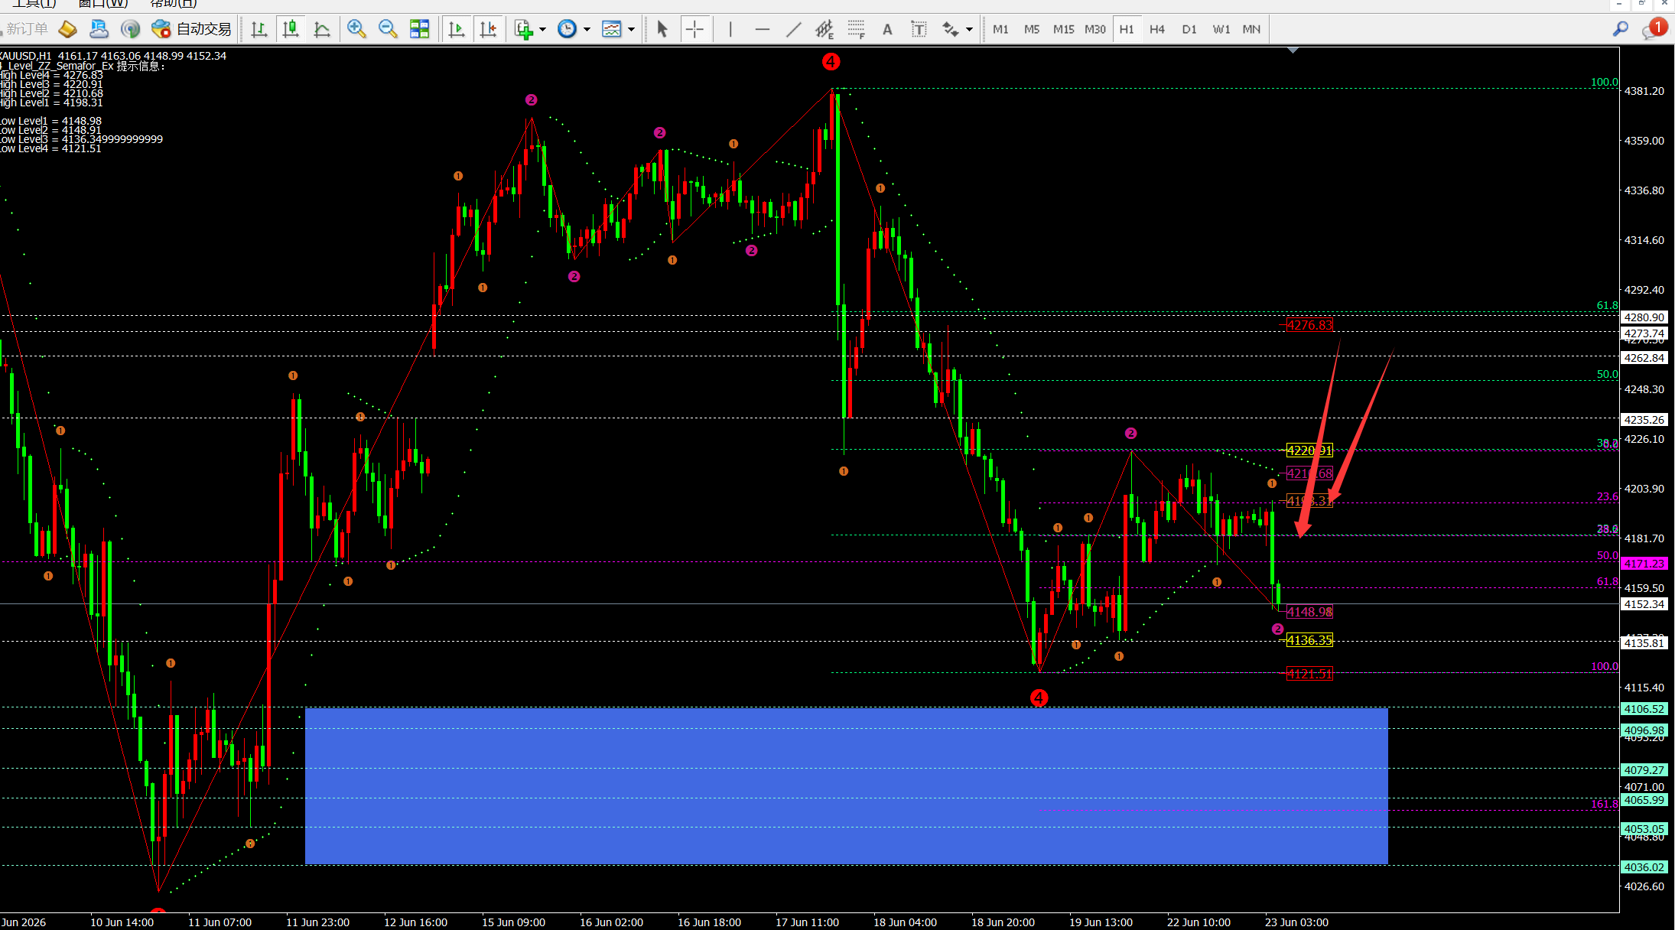The image size is (1675, 930).
Task: Click the '23 Jun 03:00' time axis label
Action: (1296, 922)
